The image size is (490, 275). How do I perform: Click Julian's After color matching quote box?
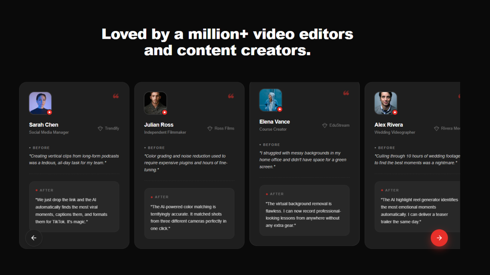[189, 213]
